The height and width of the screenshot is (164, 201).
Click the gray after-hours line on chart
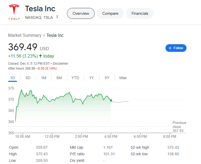pyautogui.click(x=120, y=102)
